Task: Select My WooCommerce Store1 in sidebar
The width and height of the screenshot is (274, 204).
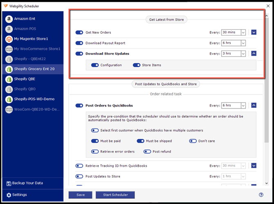Action: [33, 49]
